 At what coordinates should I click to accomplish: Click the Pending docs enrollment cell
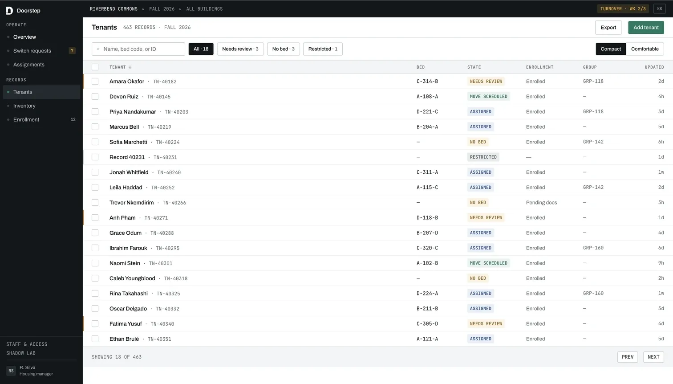(541, 203)
